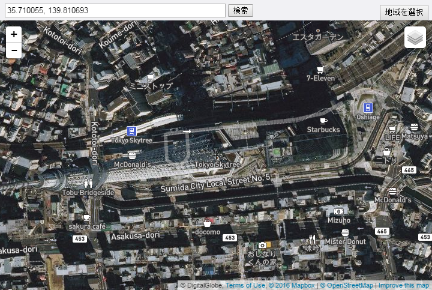
Task: Click the Starbucks text label
Action: pyautogui.click(x=323, y=130)
